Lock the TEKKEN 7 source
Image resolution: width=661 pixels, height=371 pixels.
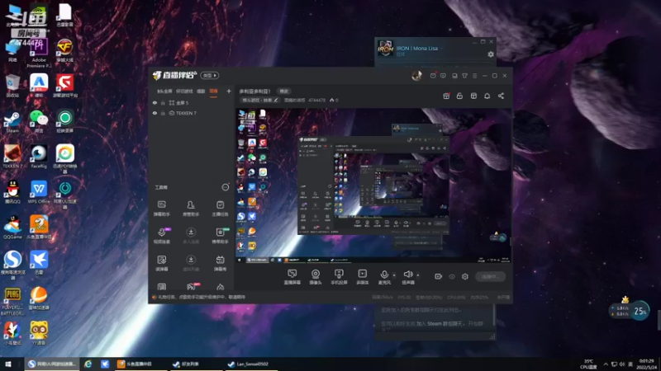click(x=163, y=113)
